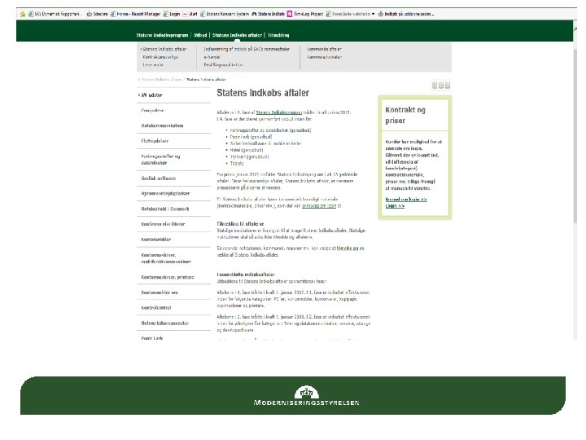Image resolution: width=586 pixels, height=440 pixels.
Task: Follow the 'tilmelde sig' link in body text
Action: point(348,248)
